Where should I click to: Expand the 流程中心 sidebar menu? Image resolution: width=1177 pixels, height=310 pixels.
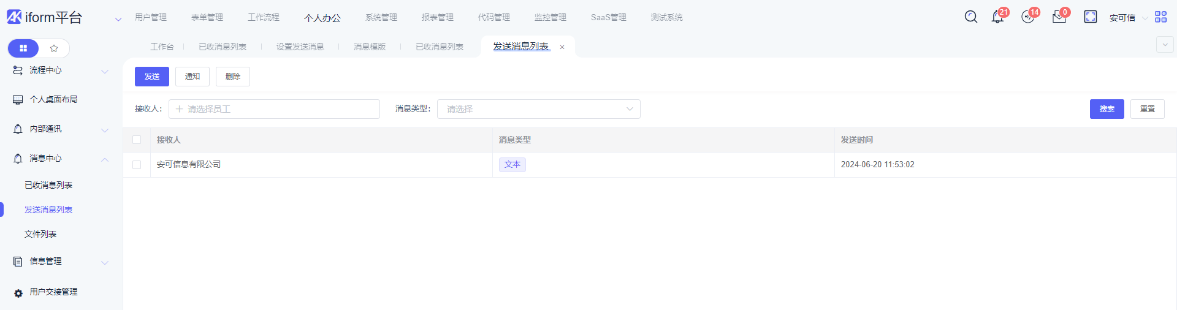pyautogui.click(x=60, y=70)
